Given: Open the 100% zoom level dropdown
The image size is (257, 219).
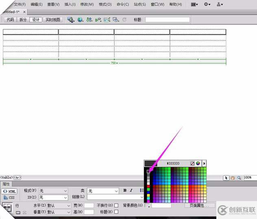Looking at the screenshot, I should (250, 178).
